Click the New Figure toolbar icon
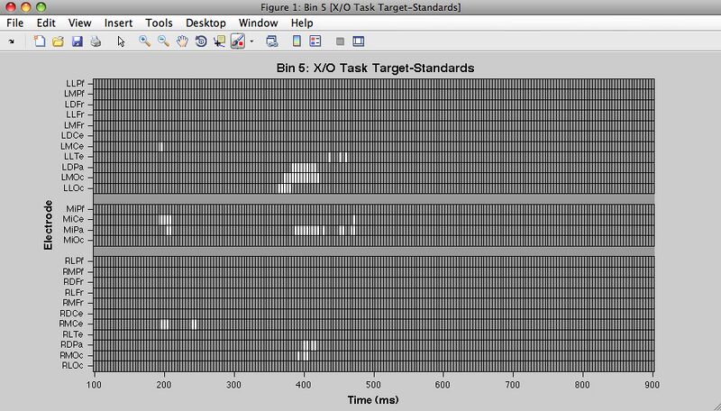Viewport: 721px width, 411px height. [x=40, y=41]
